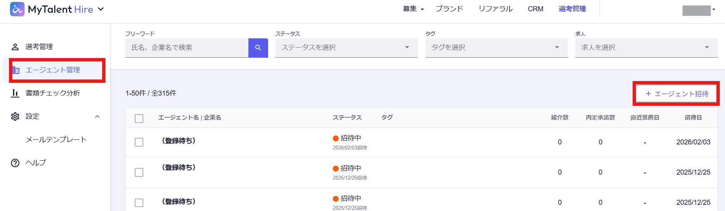Click the ヘルプ question mark icon
The image size is (725, 211).
click(15, 163)
